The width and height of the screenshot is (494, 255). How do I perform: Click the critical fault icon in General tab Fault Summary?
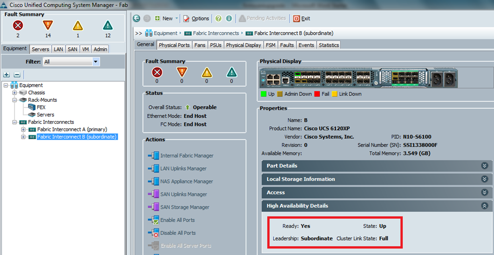pos(157,73)
